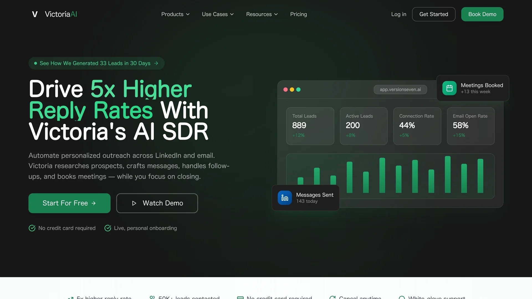Screen dimensions: 532x299
Task: Click the rightmost bar in the chart
Action: tap(480, 176)
